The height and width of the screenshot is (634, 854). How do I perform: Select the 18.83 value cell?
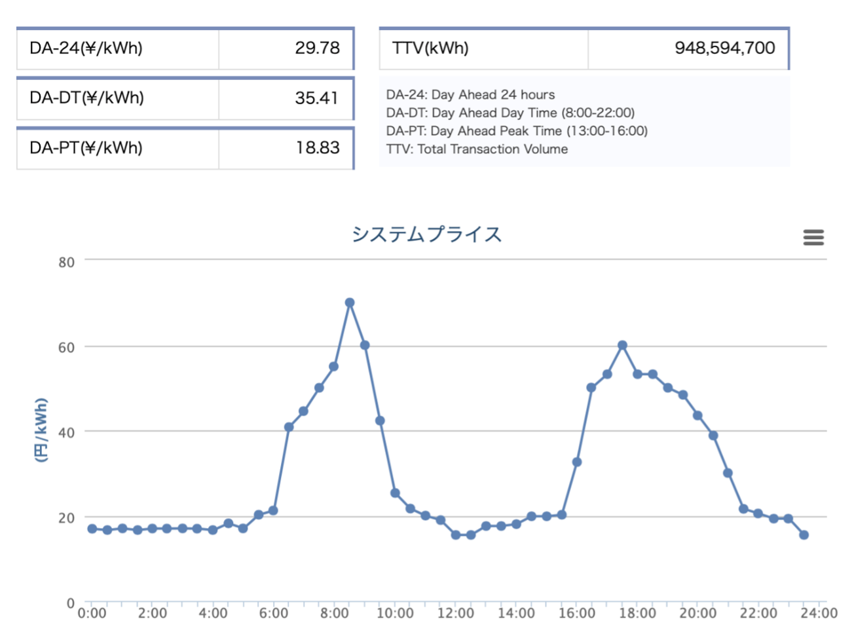286,148
